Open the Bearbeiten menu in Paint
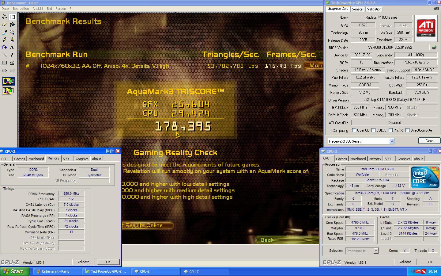441x276 pixels. click(21, 9)
